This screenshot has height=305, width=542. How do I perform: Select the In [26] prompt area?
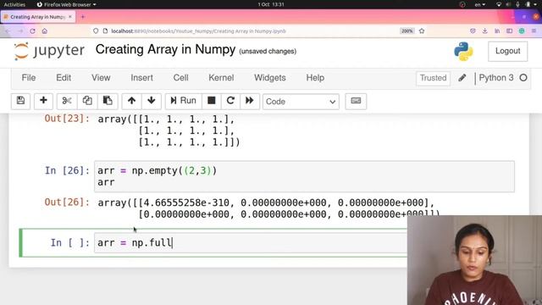click(67, 170)
